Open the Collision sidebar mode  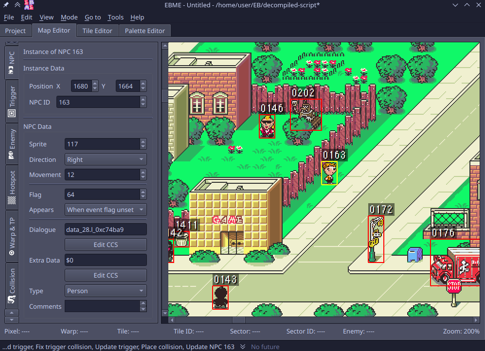12,286
